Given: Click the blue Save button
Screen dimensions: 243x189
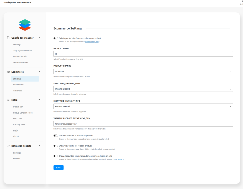Looking at the screenshot, I should [x=58, y=168].
